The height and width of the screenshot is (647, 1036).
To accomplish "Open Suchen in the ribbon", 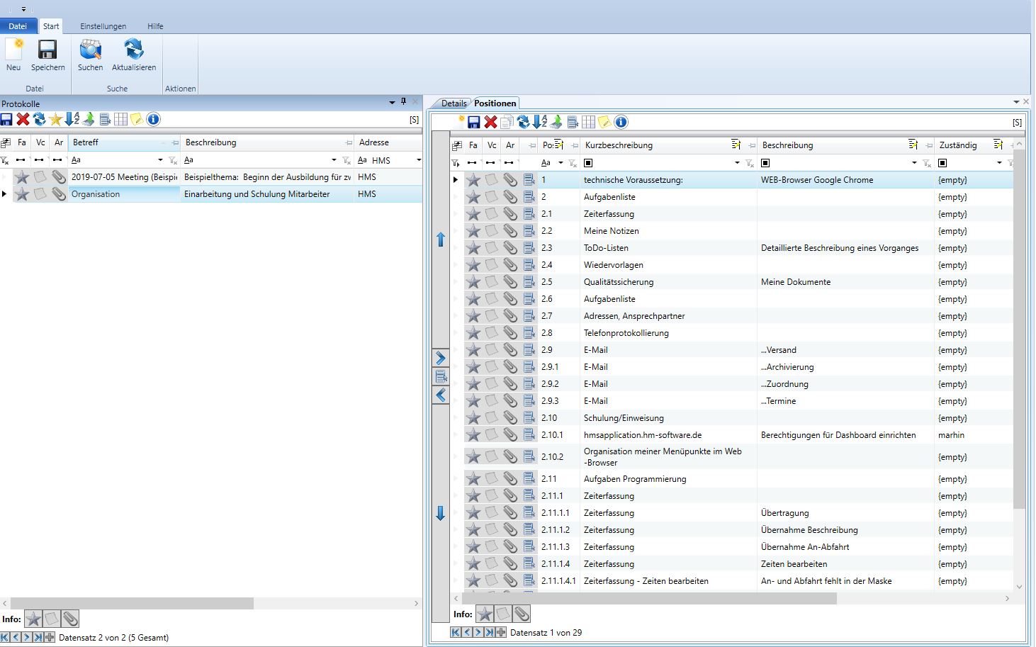I will pos(90,55).
